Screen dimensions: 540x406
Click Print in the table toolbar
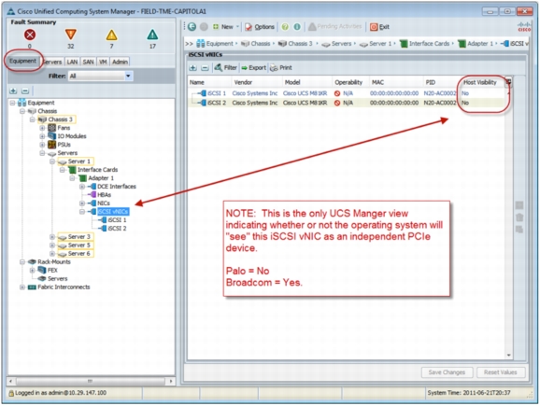(x=281, y=68)
